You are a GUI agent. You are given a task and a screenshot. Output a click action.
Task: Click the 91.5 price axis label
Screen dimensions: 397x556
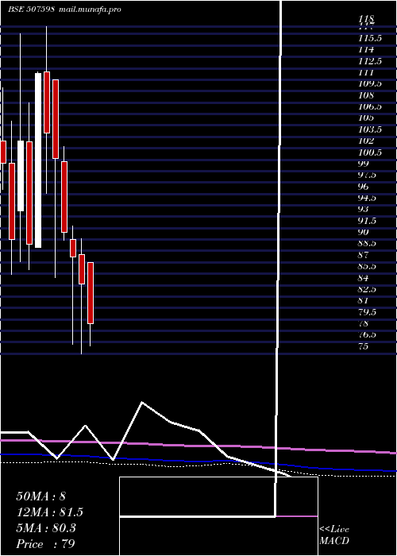coord(368,221)
